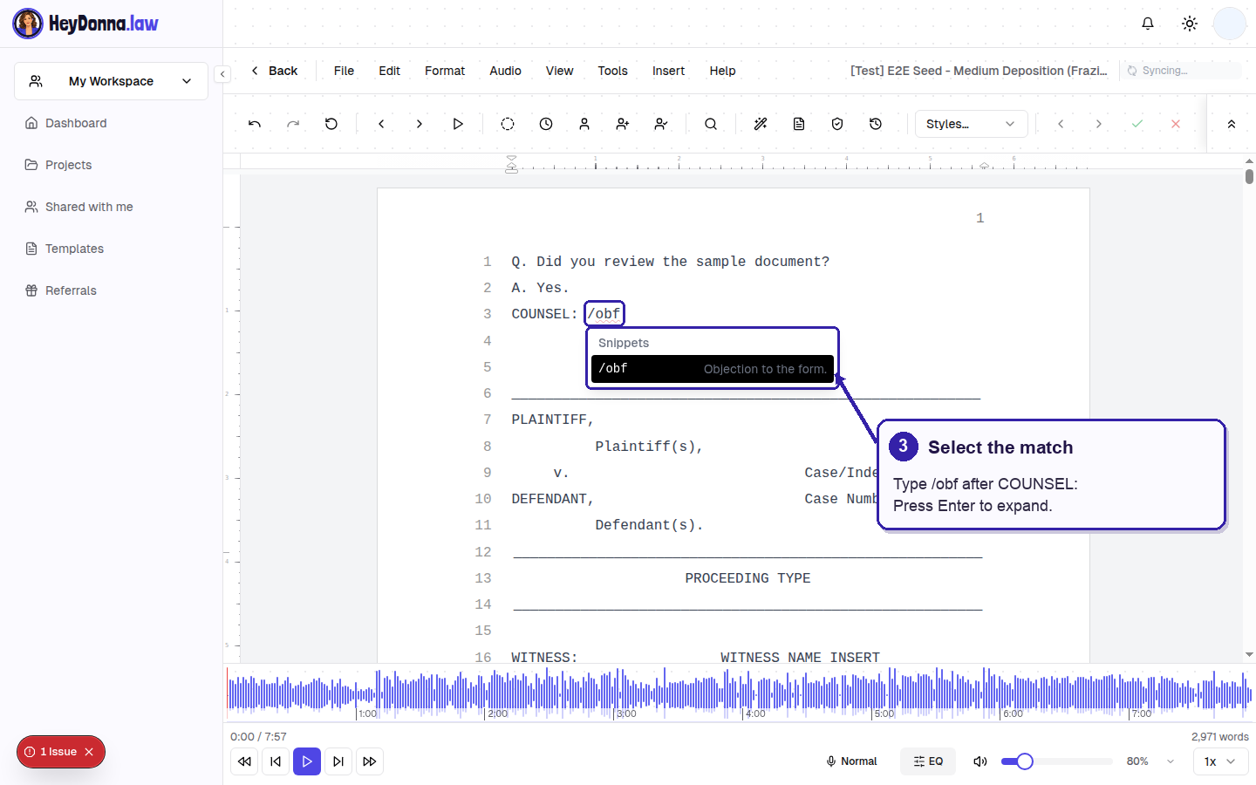Viewport: 1256px width, 785px height.
Task: Click the single person speaker icon
Action: [x=584, y=124]
